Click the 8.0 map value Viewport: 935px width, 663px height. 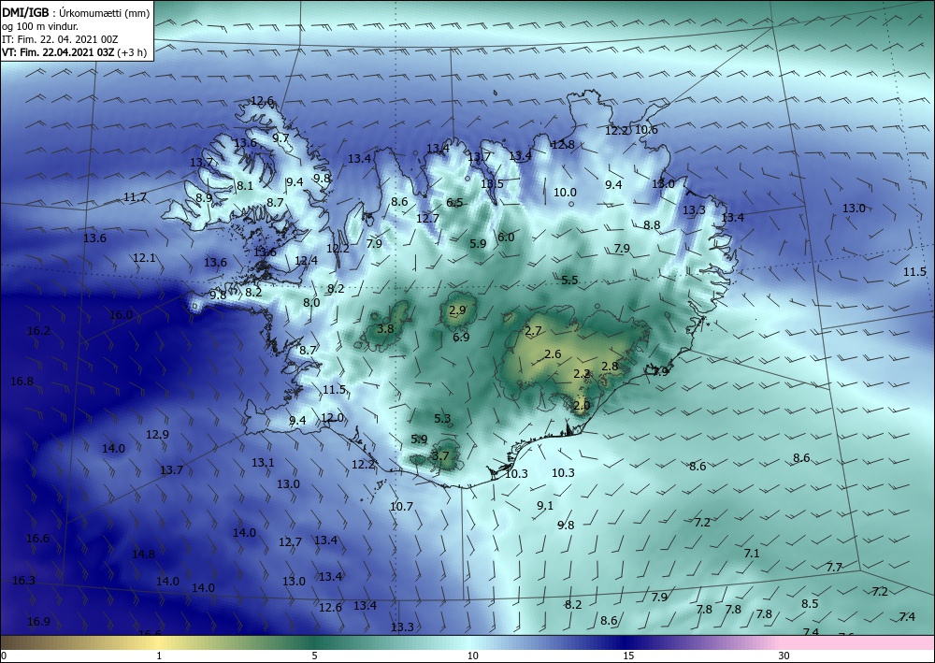pos(311,302)
